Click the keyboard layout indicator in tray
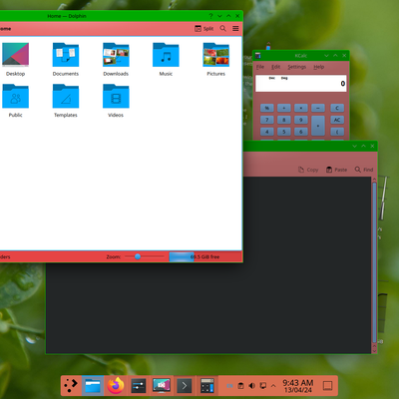This screenshot has width=399, height=399. pos(229,386)
